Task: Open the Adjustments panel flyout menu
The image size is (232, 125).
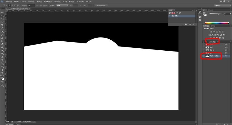Action: [x=231, y=26]
